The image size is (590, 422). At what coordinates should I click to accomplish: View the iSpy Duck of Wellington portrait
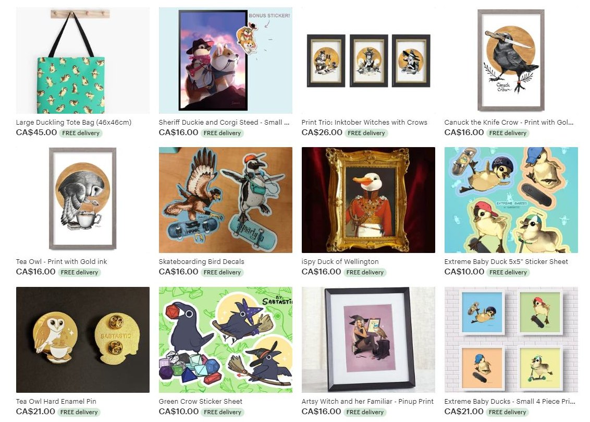click(x=368, y=200)
